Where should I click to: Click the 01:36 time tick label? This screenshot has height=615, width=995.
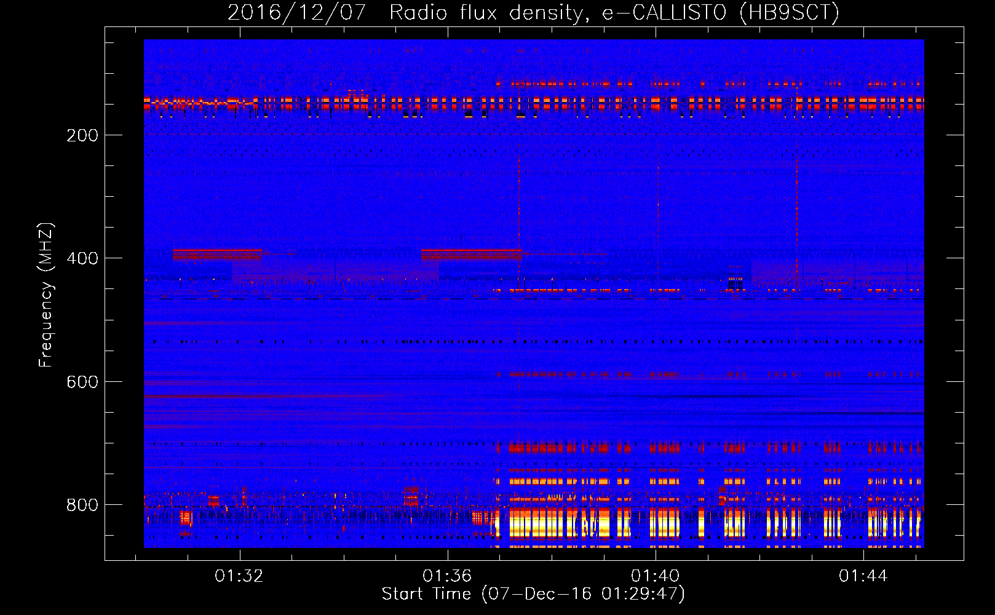(x=447, y=576)
